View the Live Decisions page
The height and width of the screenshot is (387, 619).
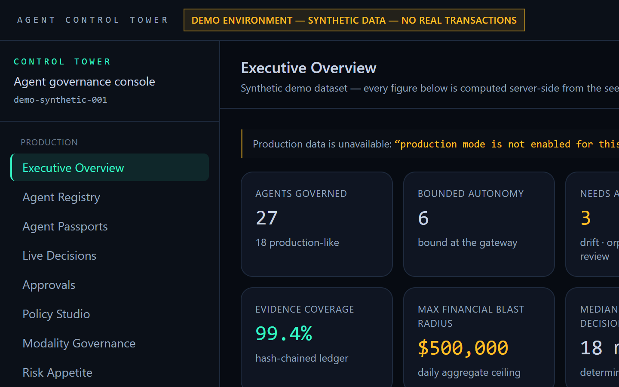(x=110, y=255)
